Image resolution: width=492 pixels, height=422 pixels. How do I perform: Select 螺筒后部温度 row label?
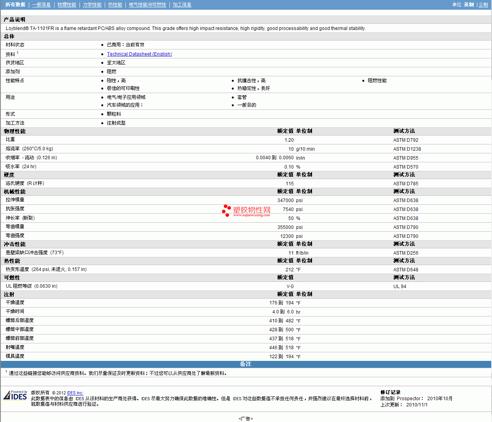click(20, 320)
